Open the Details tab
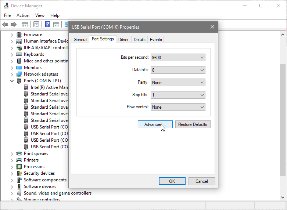 [140, 40]
